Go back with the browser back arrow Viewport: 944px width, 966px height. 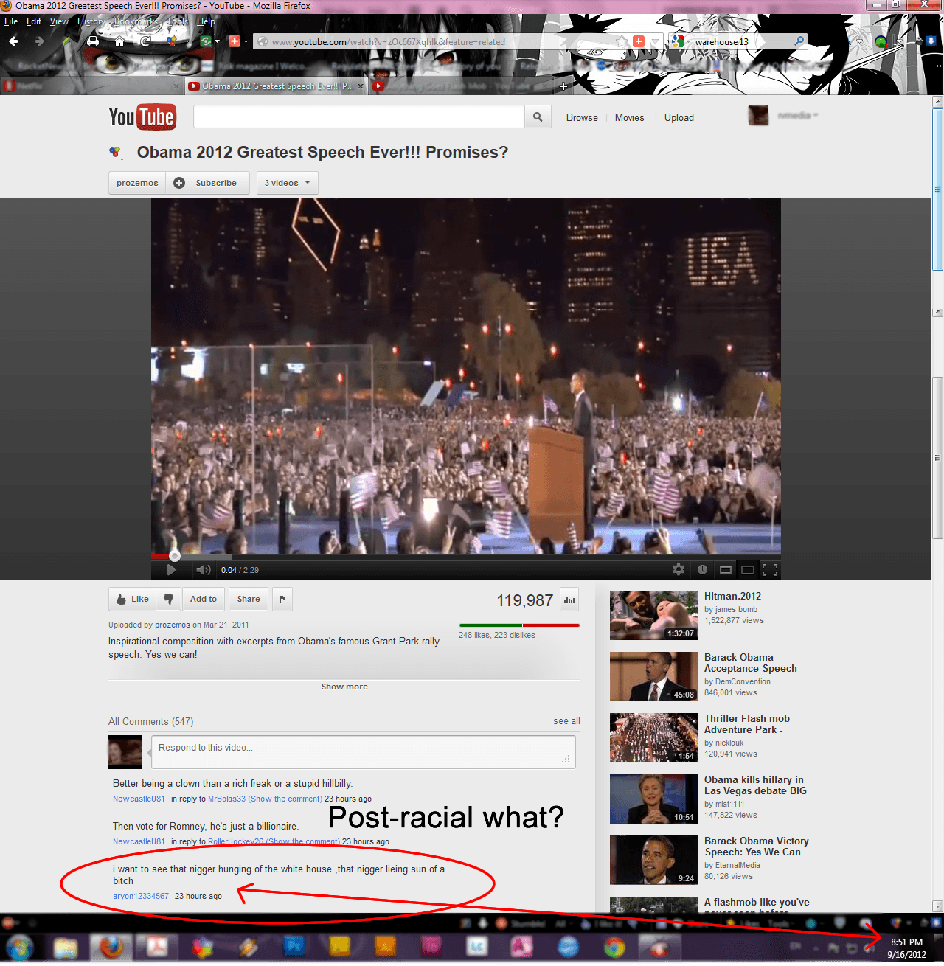tap(13, 41)
